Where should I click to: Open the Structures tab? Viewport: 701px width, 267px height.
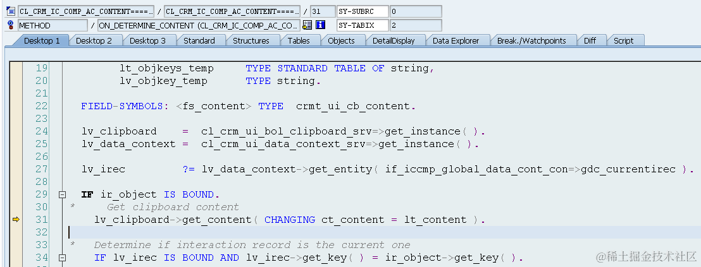(251, 40)
